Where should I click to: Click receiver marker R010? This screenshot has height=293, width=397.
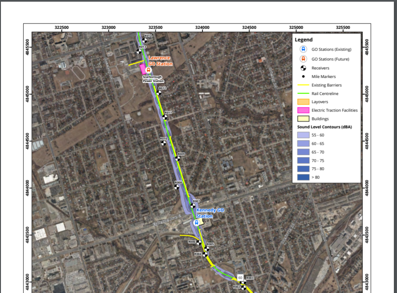click(x=163, y=142)
